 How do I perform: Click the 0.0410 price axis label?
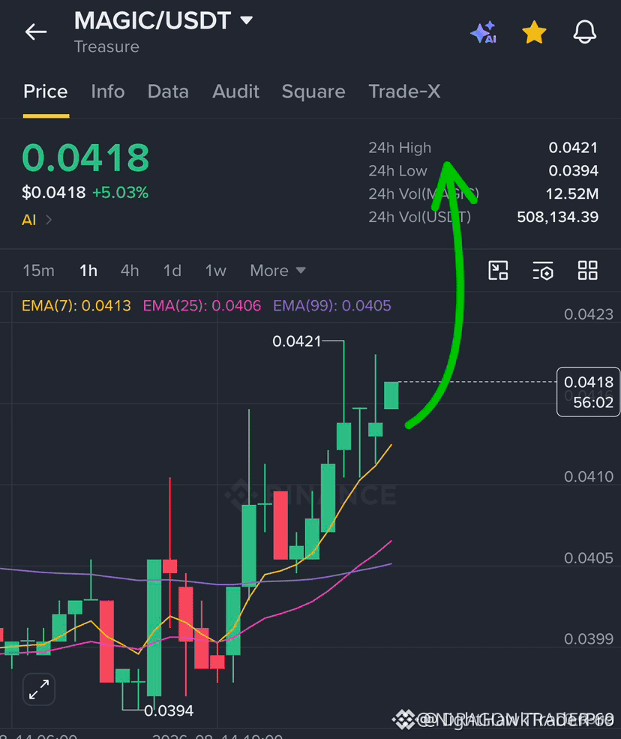[x=589, y=476]
